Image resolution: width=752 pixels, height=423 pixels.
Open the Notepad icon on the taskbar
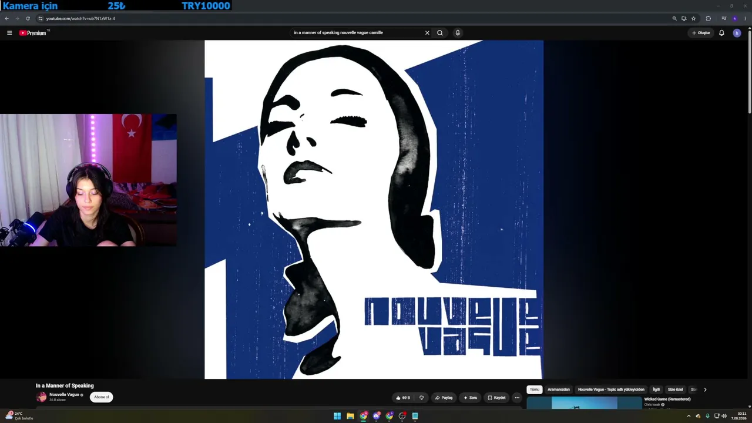pos(415,416)
